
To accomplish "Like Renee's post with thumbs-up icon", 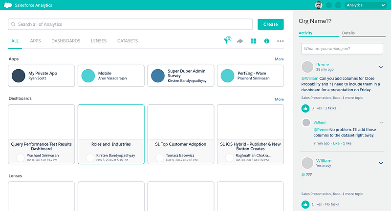I will point(305,108).
